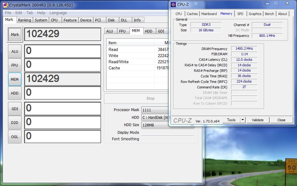
Task: Click the HDD benchmark button
Action: [x=15, y=93]
